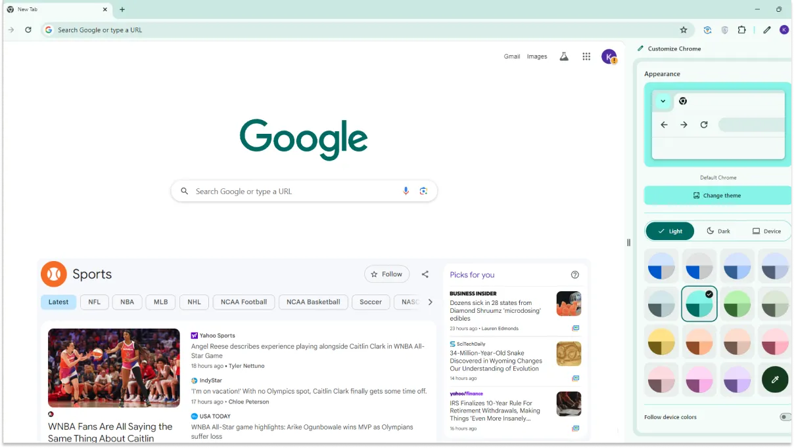The width and height of the screenshot is (794, 448).
Task: Reload the page with the refresh icon
Action: click(28, 30)
